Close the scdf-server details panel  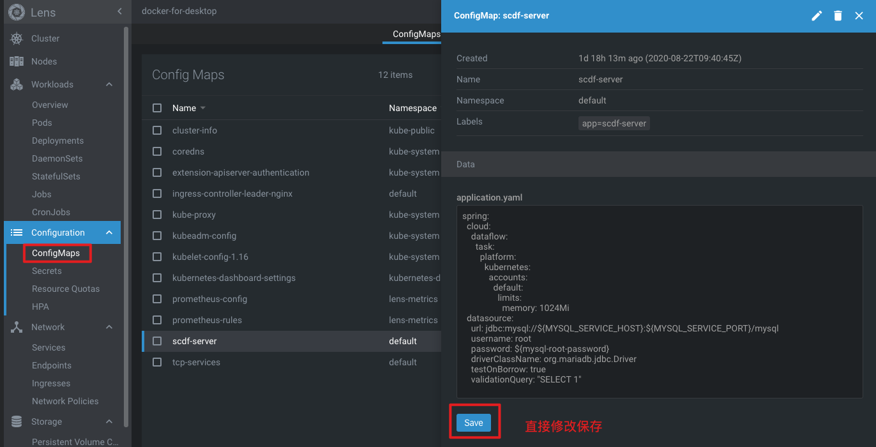[x=859, y=16]
